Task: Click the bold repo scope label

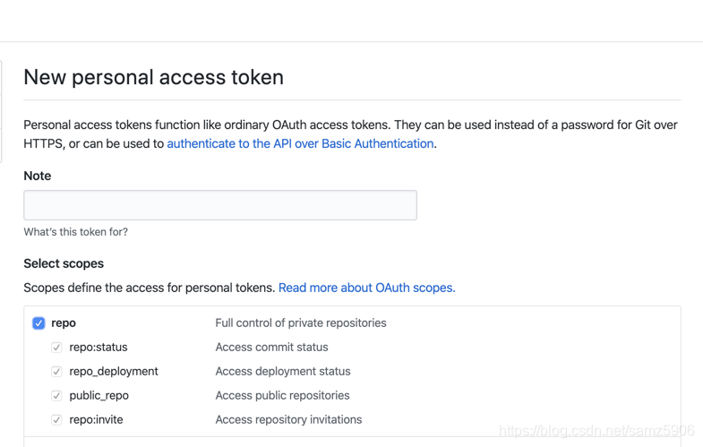Action: (x=64, y=323)
